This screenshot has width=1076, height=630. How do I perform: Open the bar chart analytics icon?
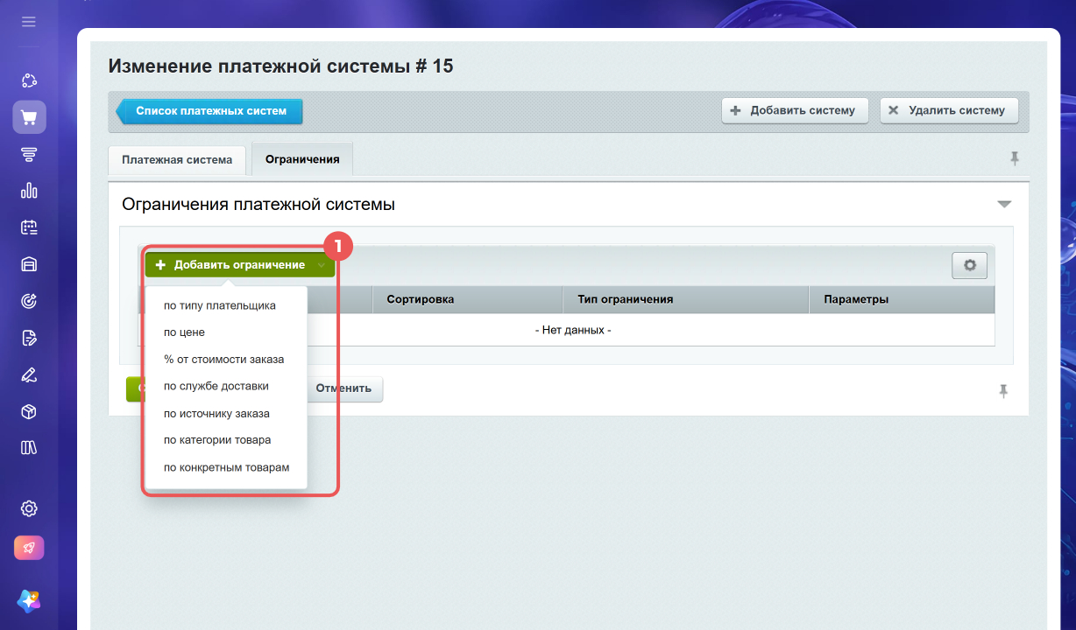tap(29, 191)
